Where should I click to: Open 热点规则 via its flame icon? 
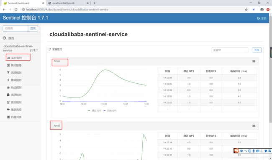pos(8,87)
